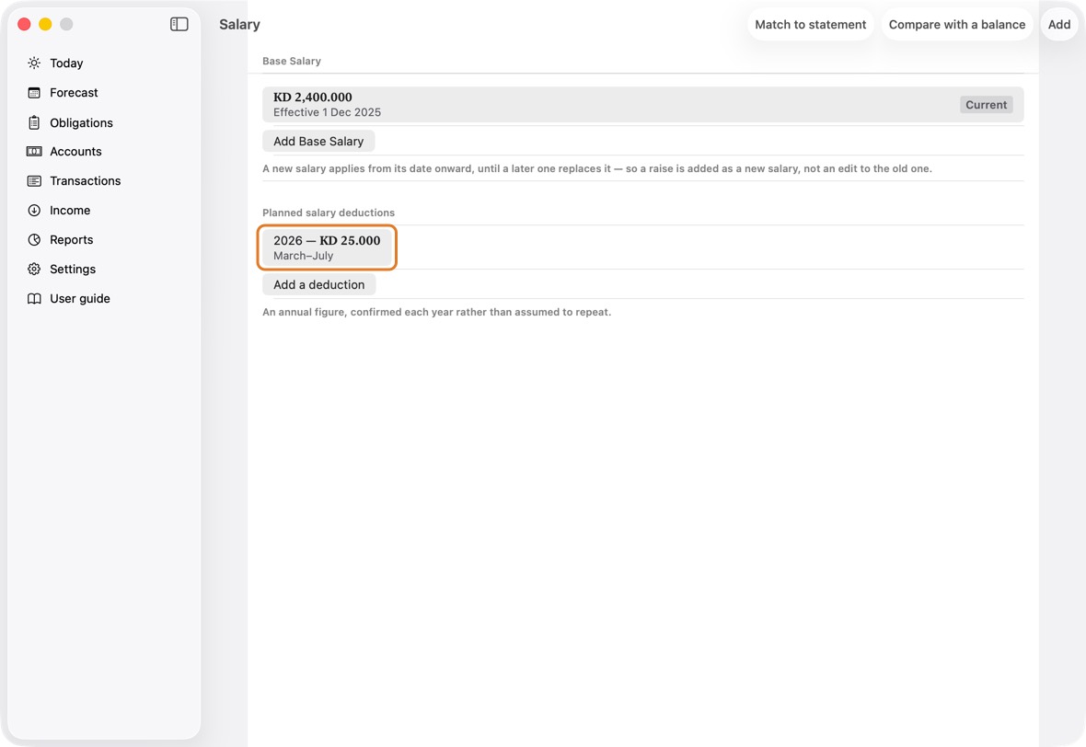Toggle the sidebar visibility button
Viewport: 1086px width, 747px height.
[179, 24]
